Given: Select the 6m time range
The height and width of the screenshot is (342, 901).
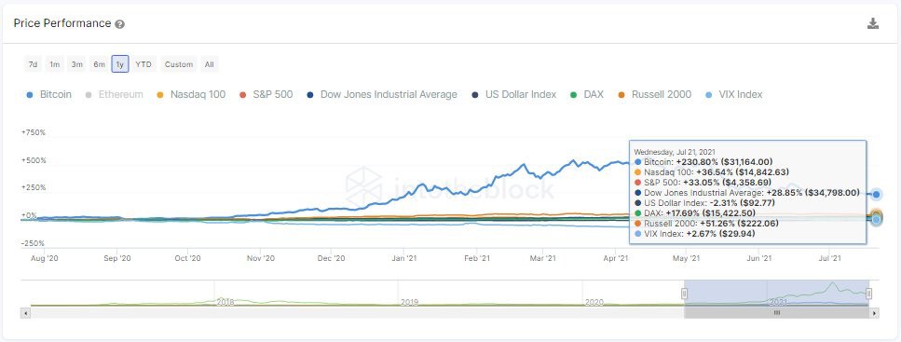Looking at the screenshot, I should (x=99, y=64).
